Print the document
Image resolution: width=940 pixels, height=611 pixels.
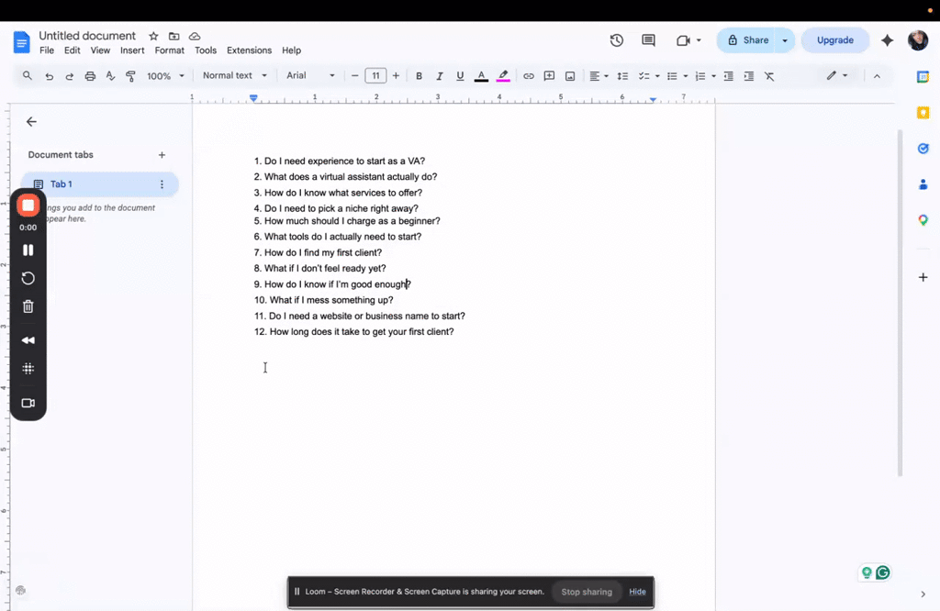pyautogui.click(x=90, y=76)
